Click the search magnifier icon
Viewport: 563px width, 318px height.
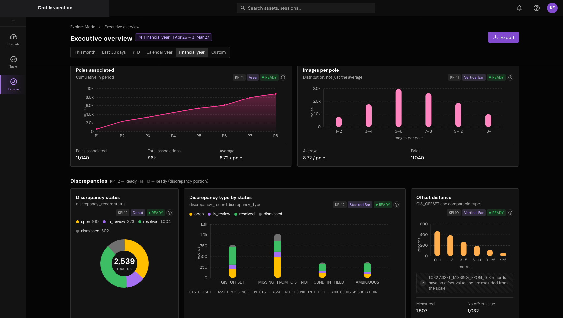point(243,8)
